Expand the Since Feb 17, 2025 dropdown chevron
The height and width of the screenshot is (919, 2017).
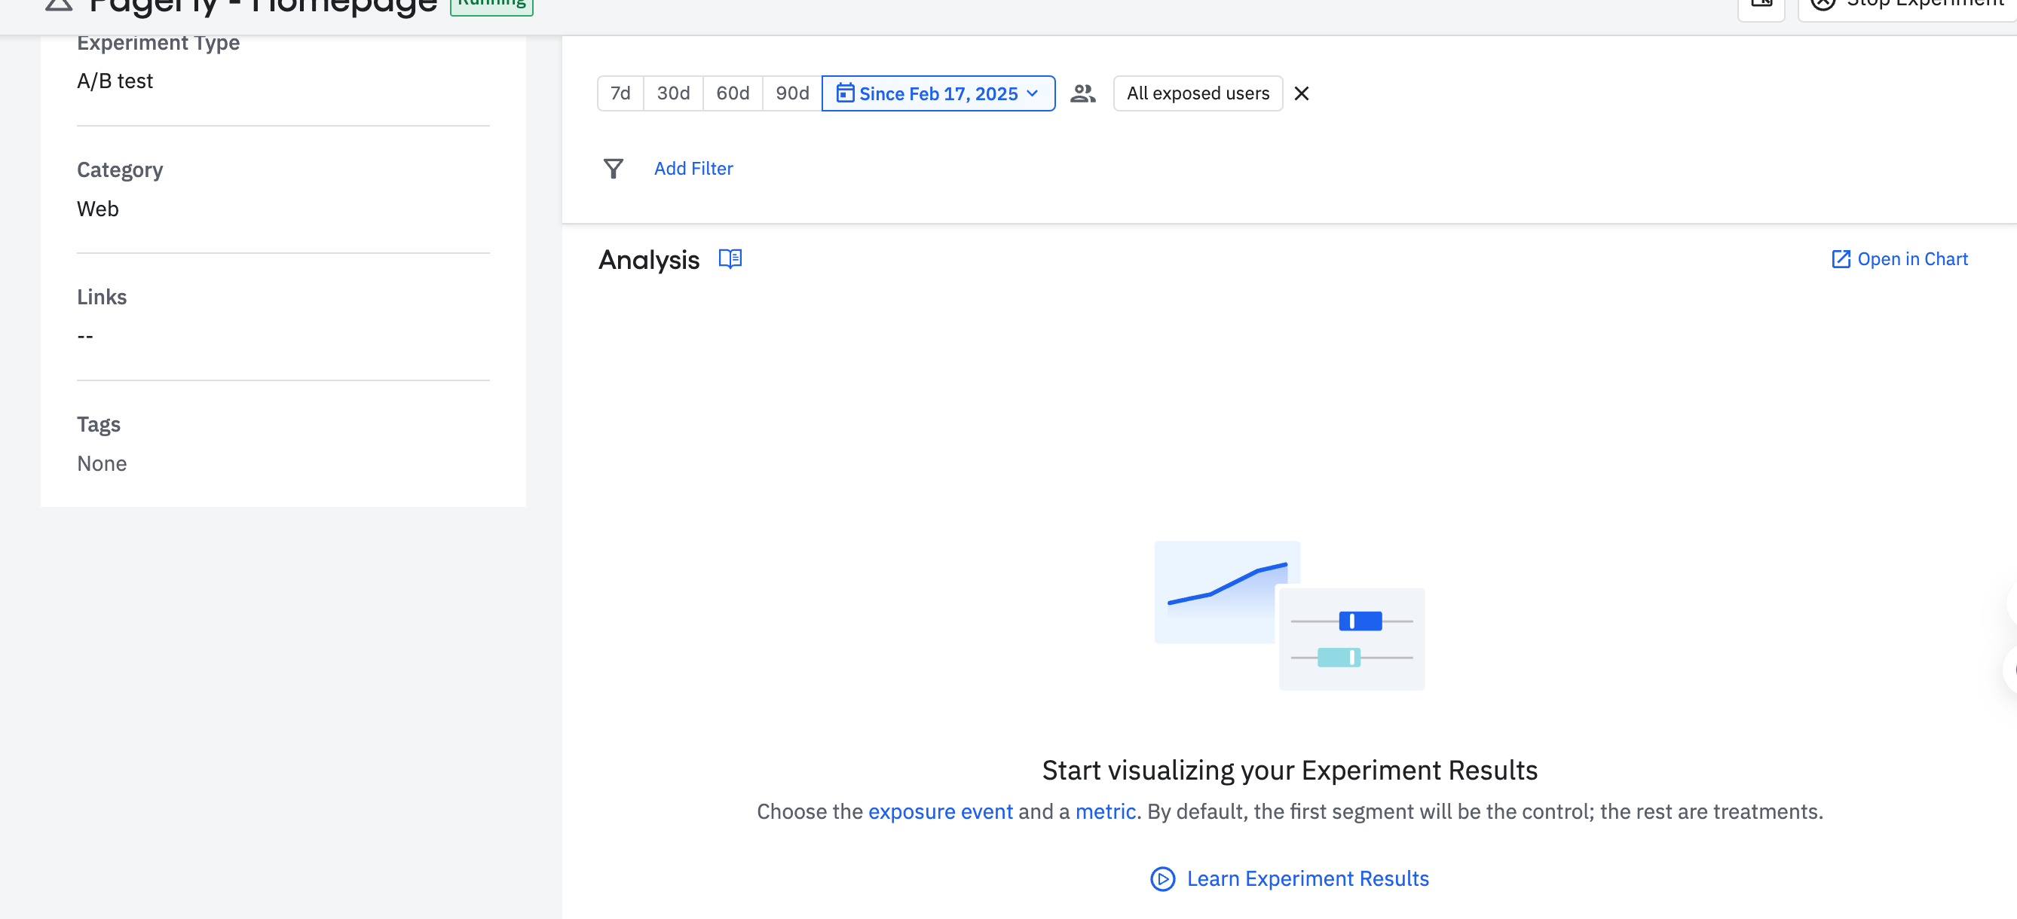coord(1033,93)
